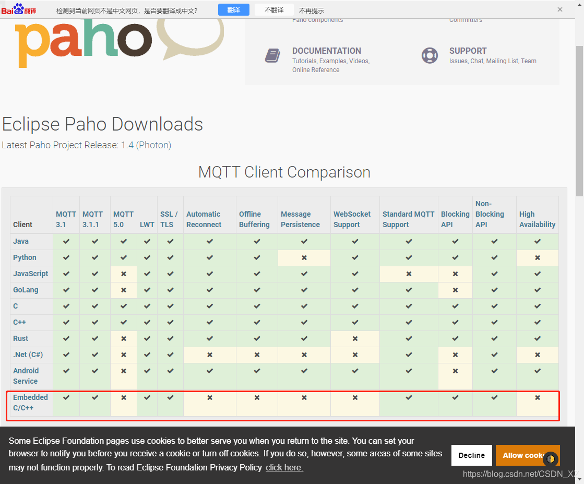
Task: Click the Python Message Persistence cross mark
Action: click(304, 257)
